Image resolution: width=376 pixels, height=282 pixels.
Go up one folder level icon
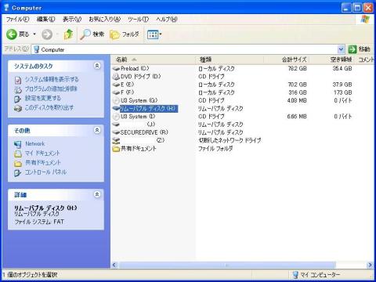[68, 34]
